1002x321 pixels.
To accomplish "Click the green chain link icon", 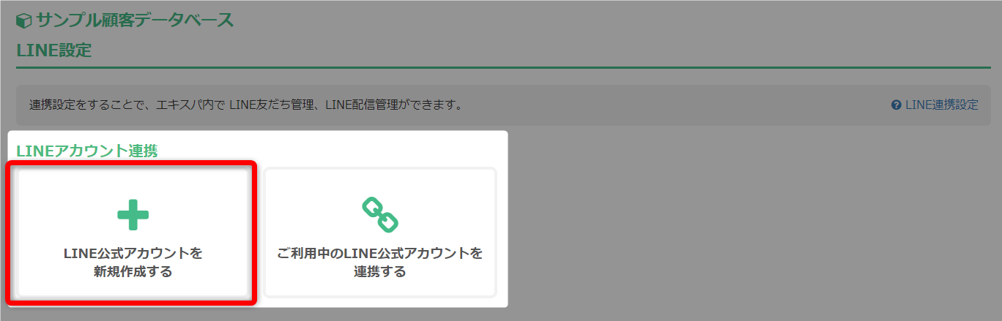I will [x=380, y=215].
